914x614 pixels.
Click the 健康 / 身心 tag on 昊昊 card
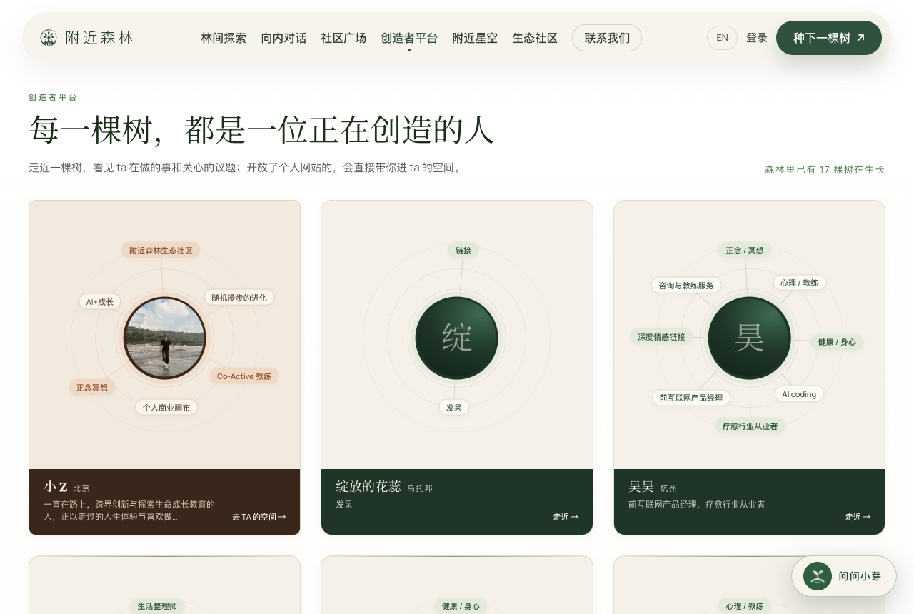point(837,342)
